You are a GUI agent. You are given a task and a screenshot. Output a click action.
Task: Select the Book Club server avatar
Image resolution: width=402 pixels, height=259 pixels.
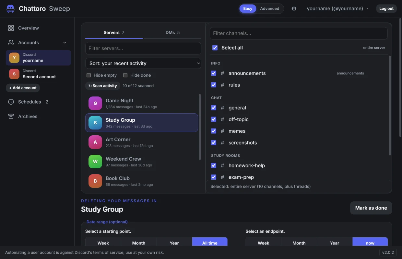click(x=95, y=181)
